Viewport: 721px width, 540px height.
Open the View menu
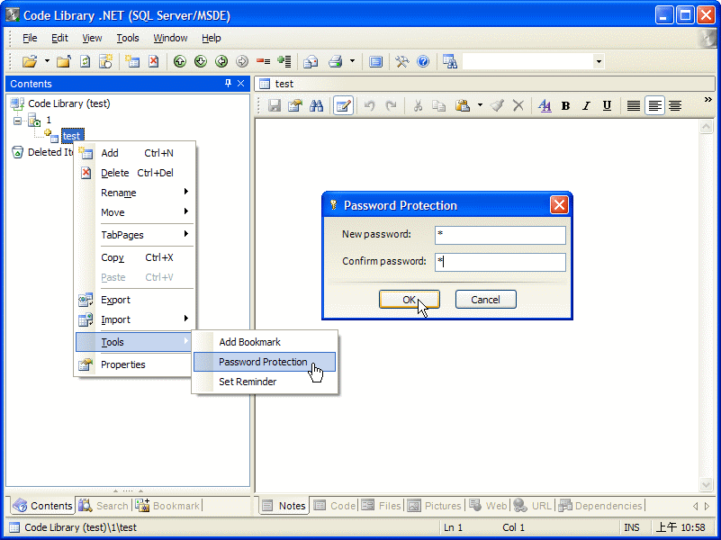[x=92, y=38]
